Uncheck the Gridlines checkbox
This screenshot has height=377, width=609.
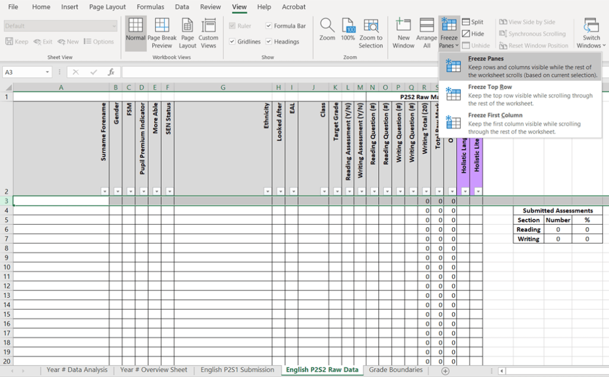(x=232, y=42)
